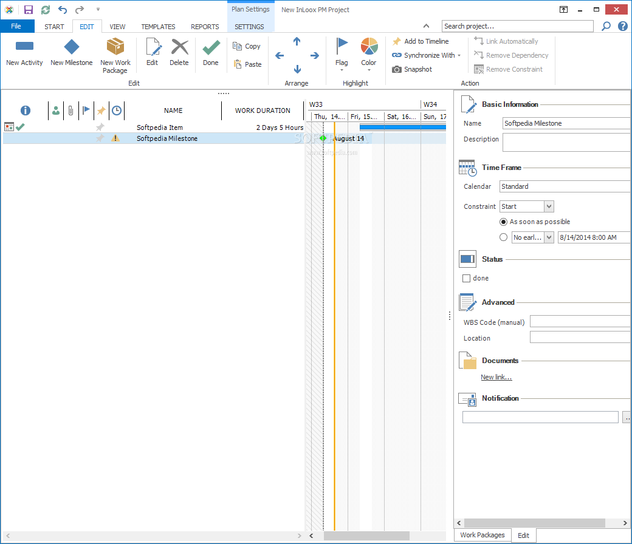Click the WORK DURATION column header
The width and height of the screenshot is (632, 544).
pos(263,110)
